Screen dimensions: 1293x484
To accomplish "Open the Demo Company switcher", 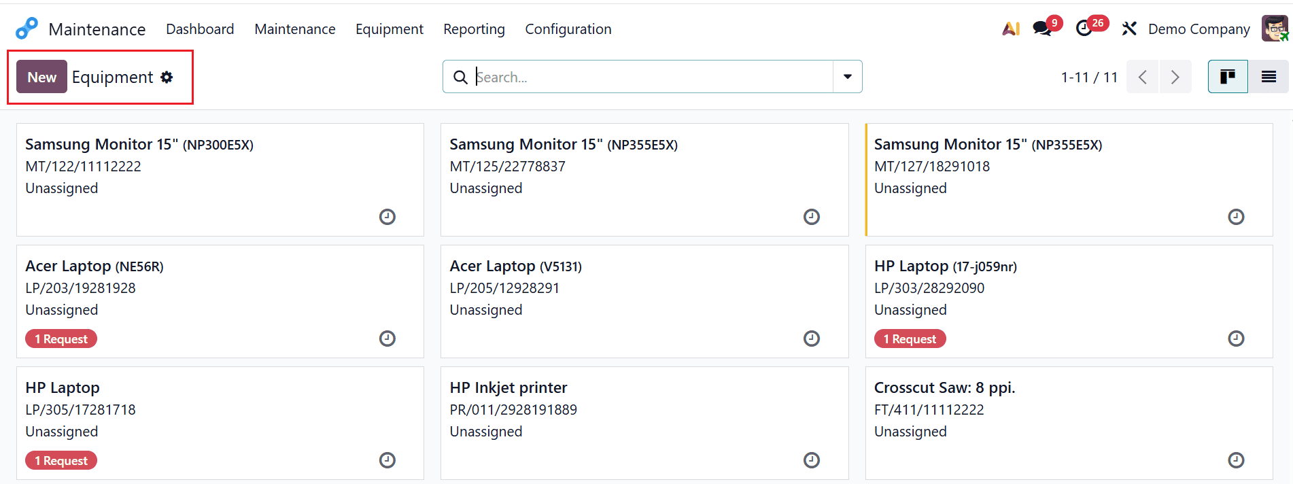I will tap(1199, 29).
